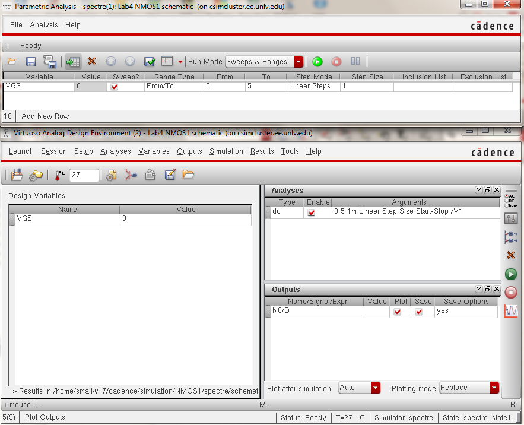
Task: Click the open folder icon in ADE toolbar
Action: (188, 174)
